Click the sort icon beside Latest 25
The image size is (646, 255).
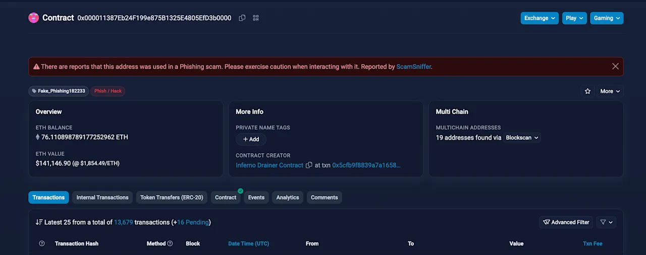pyautogui.click(x=39, y=222)
